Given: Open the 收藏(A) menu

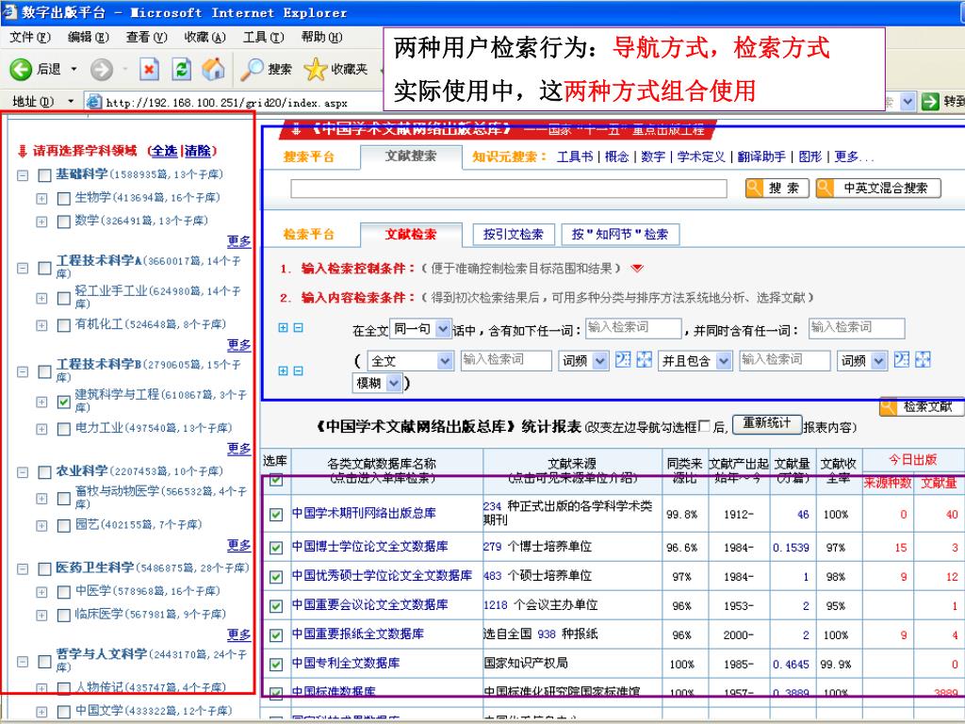Looking at the screenshot, I should (204, 37).
